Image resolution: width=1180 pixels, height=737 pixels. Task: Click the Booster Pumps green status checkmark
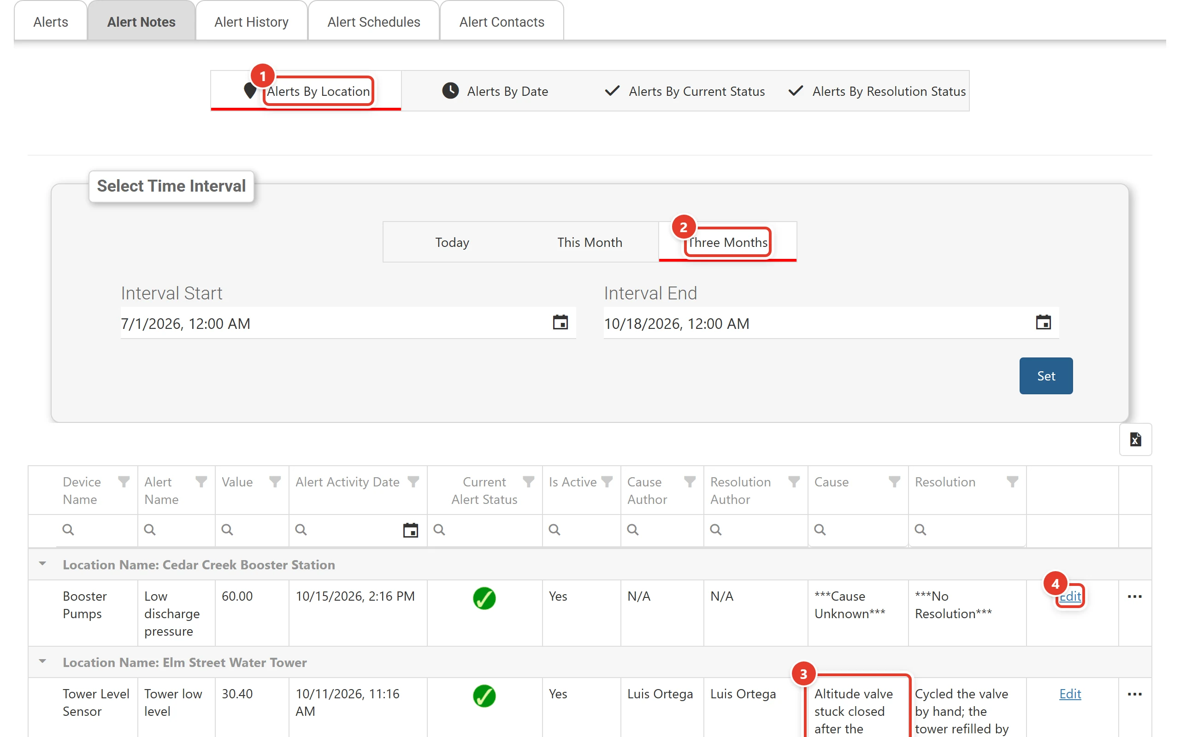[x=484, y=598]
